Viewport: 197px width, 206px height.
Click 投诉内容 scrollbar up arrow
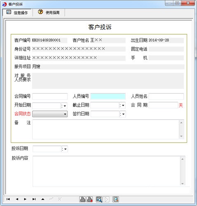pos(183,159)
